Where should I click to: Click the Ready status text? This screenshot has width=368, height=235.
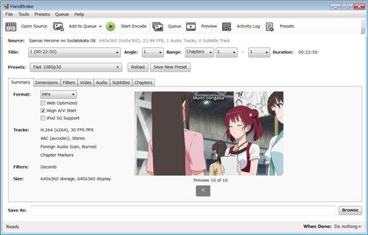[x=13, y=227]
